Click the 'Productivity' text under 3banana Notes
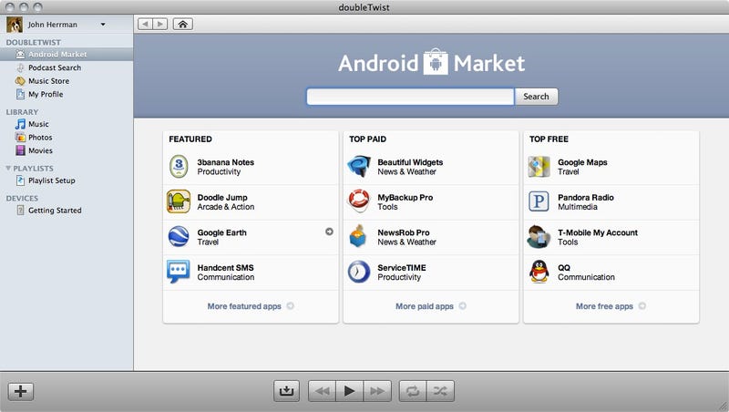Screen dimensions: 729x412 coord(219,171)
